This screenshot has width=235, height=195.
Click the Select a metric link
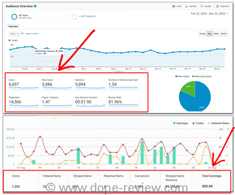click(32, 33)
